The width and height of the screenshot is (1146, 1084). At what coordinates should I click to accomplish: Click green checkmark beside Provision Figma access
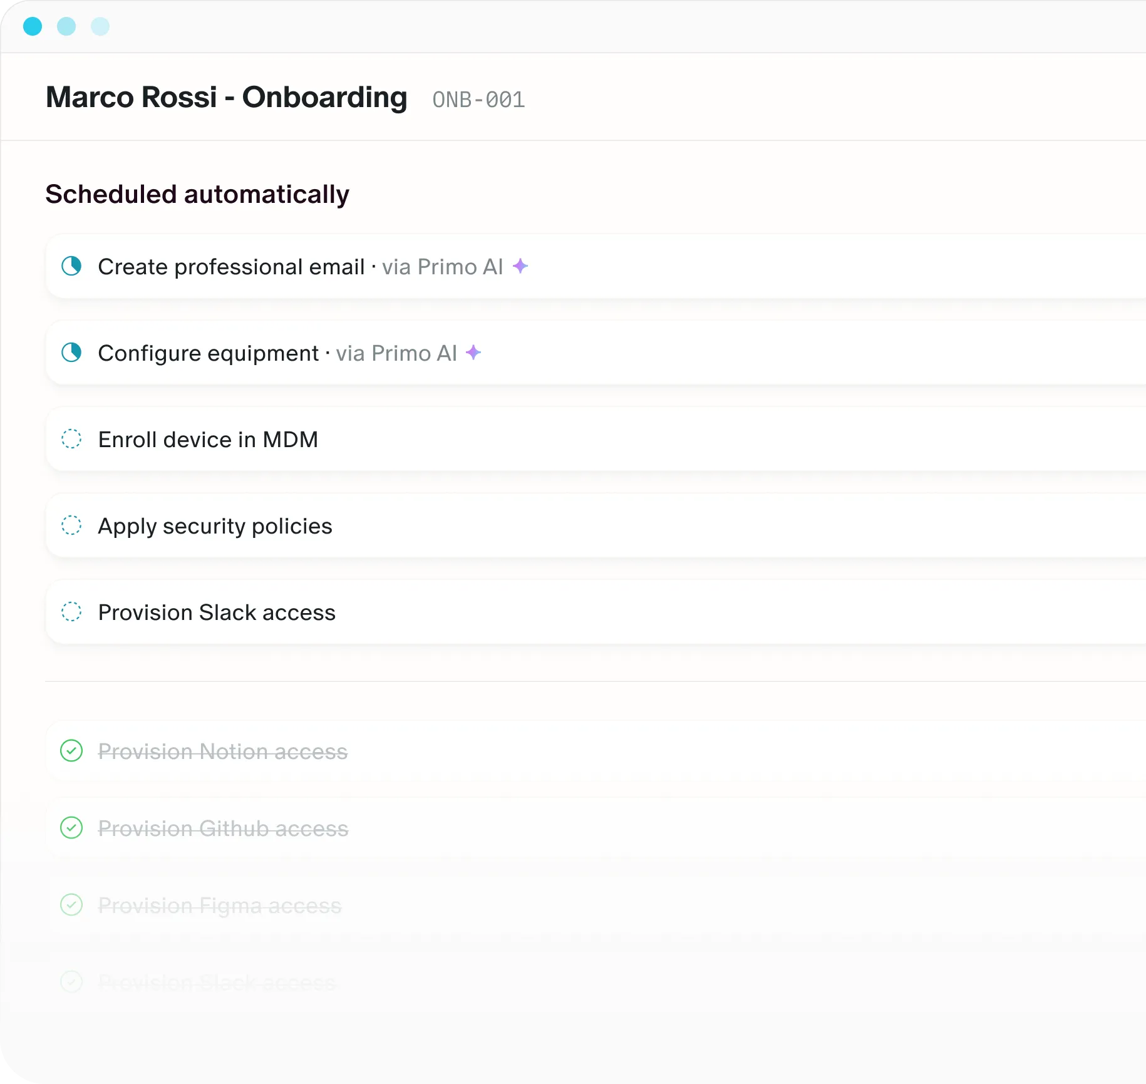(71, 905)
